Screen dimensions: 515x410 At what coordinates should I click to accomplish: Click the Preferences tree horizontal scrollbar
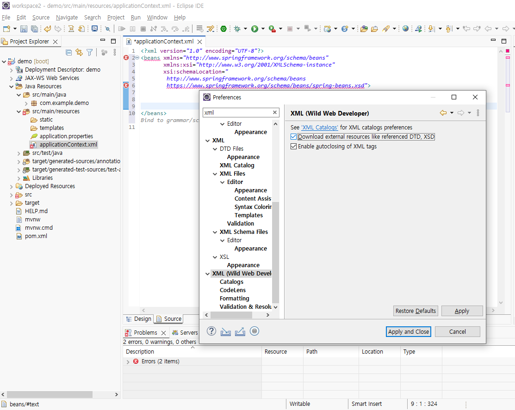231,315
